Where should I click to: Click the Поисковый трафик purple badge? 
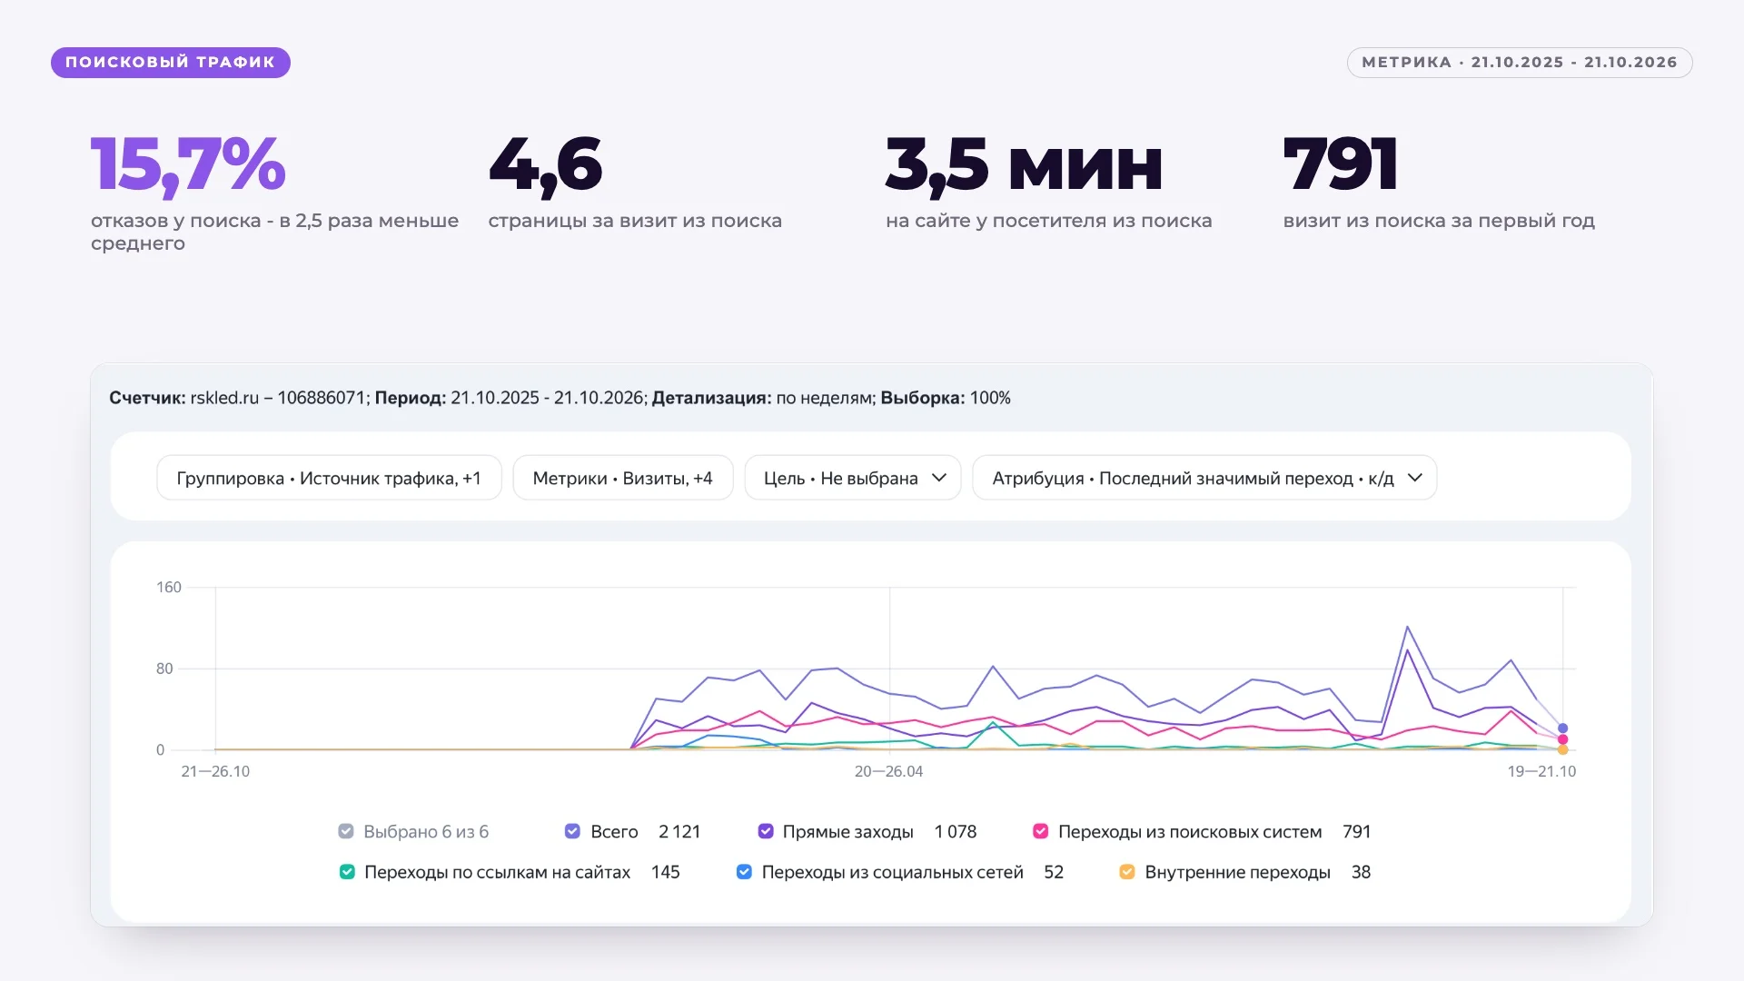(171, 63)
